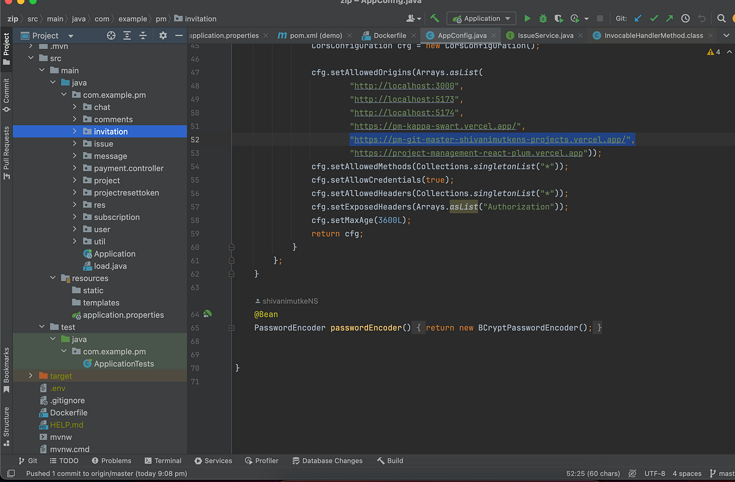The height and width of the screenshot is (482, 735).
Task: Click the Git update project arrow
Action: (x=638, y=19)
